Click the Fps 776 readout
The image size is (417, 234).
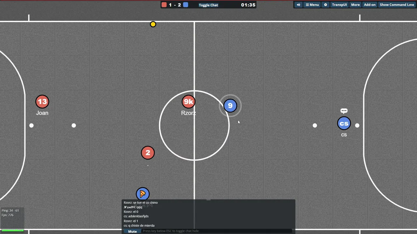7,215
